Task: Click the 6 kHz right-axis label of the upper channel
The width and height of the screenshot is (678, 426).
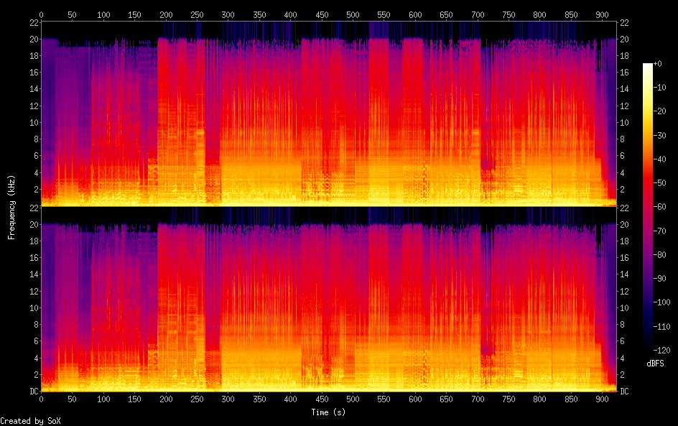Action: point(623,156)
